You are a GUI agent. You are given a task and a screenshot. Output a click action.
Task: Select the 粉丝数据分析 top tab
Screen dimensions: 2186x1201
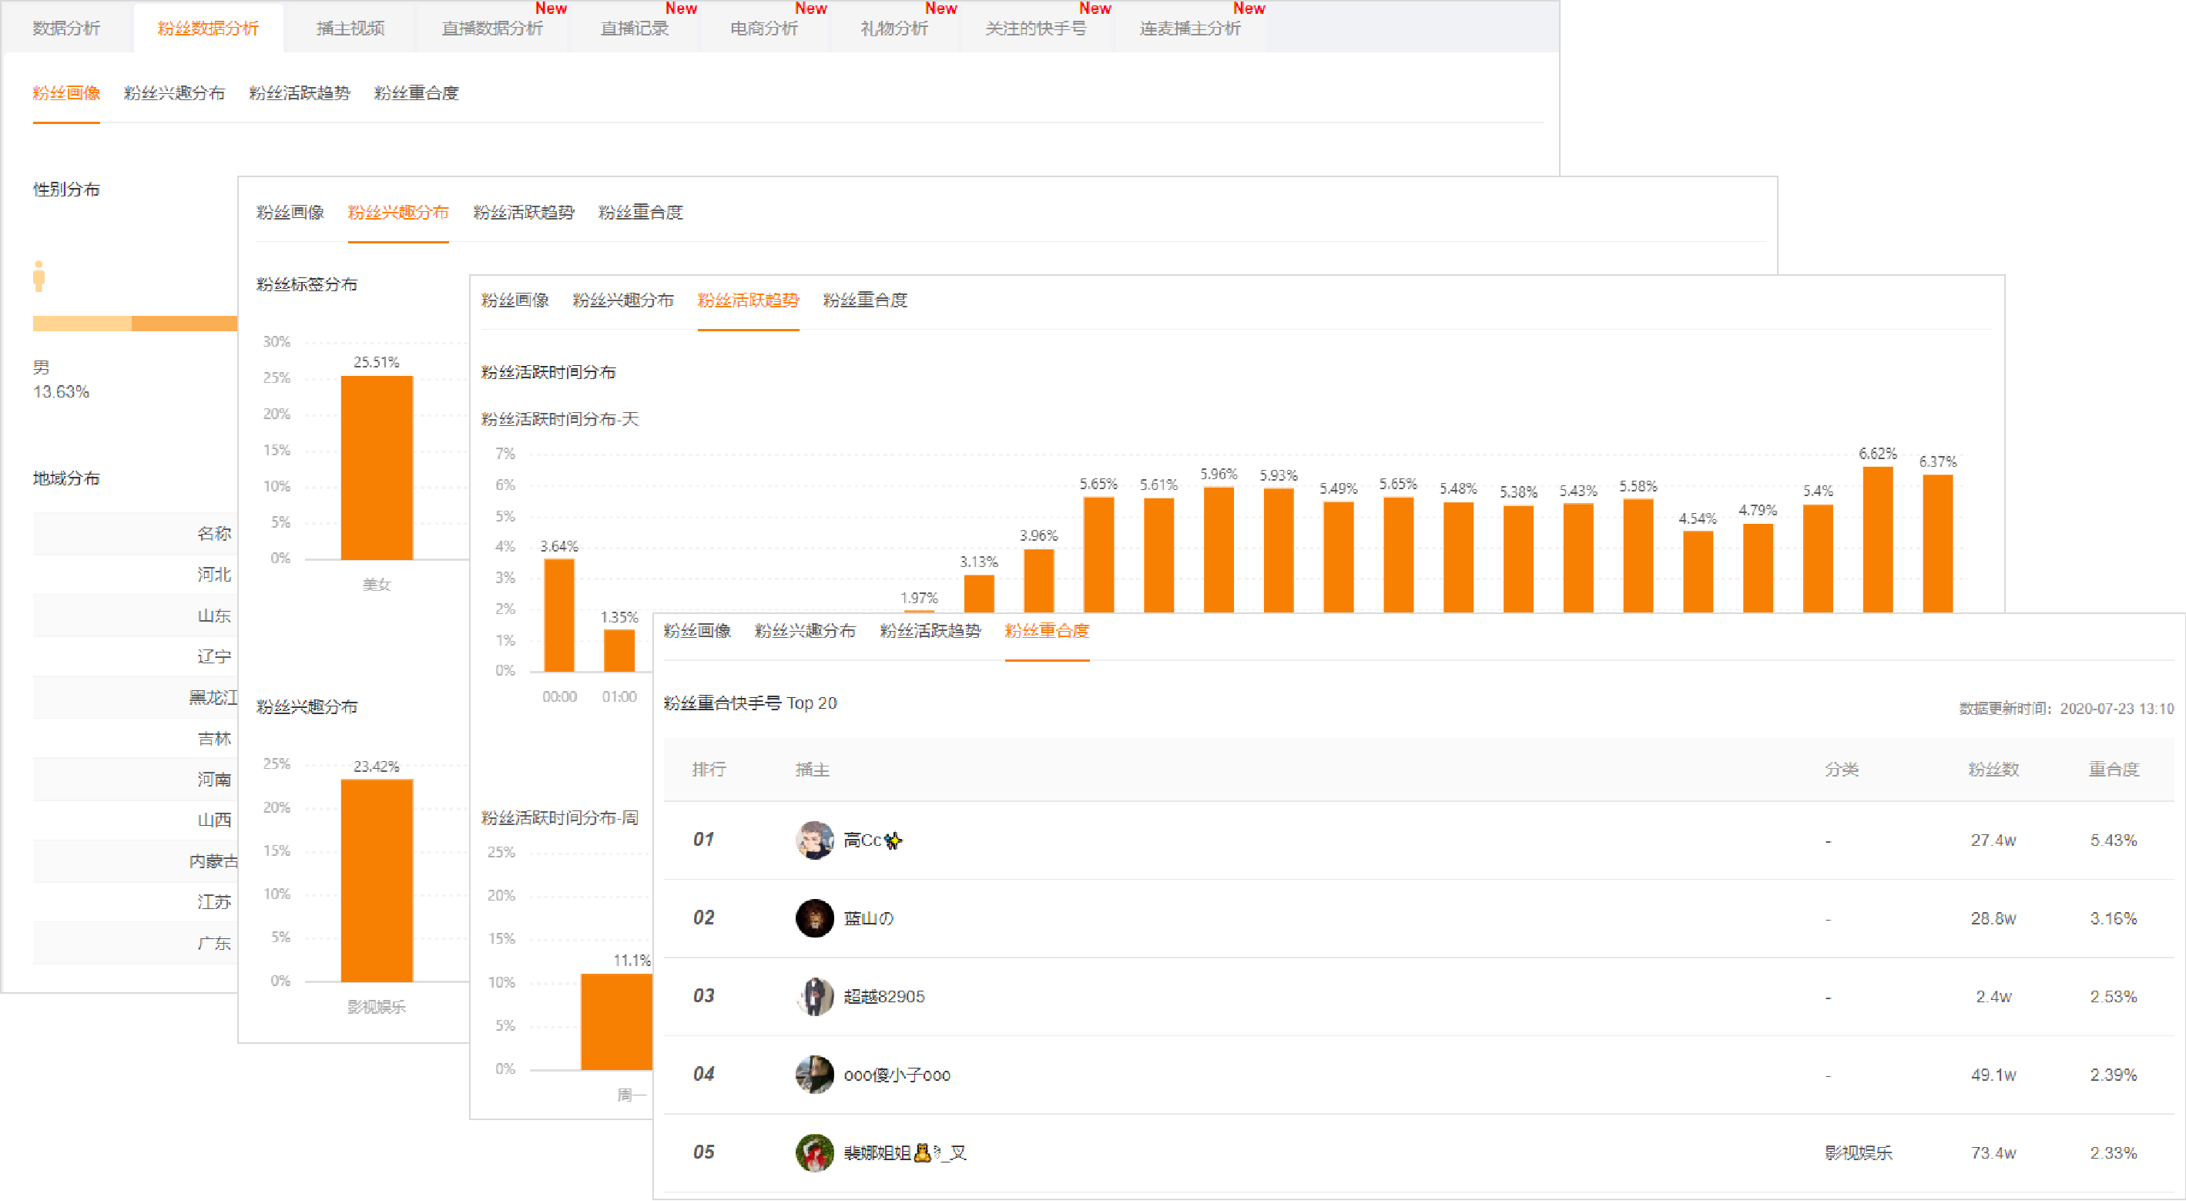coord(208,28)
